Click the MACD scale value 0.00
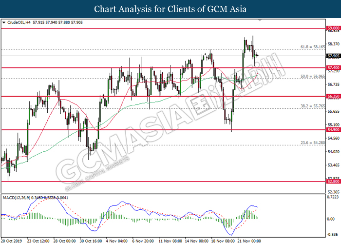The width and height of the screenshot is (341, 244). click(x=331, y=219)
